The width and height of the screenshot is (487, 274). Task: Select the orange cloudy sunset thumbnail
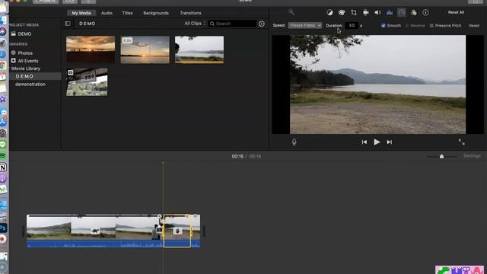click(x=91, y=49)
